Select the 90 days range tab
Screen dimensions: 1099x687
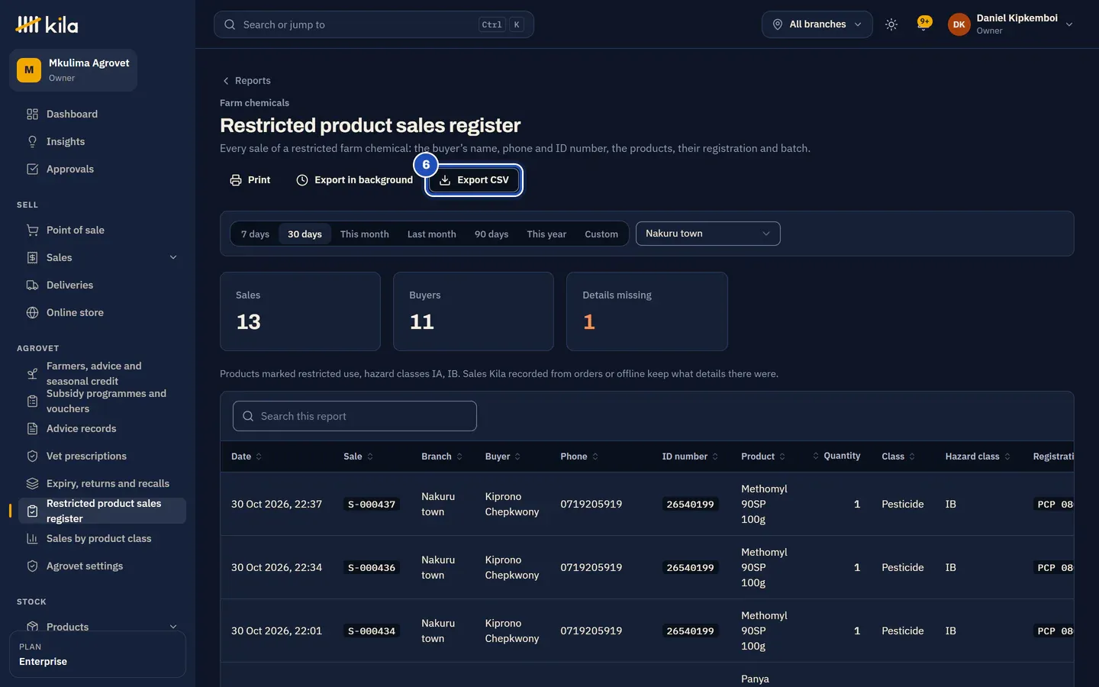[491, 234]
